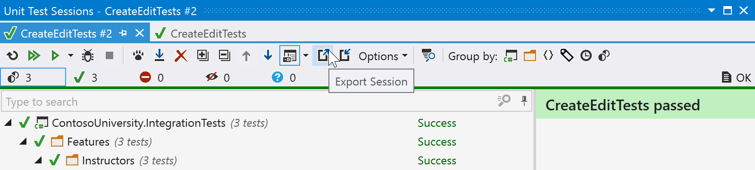Open the Options dropdown
755x170 pixels.
click(x=383, y=56)
